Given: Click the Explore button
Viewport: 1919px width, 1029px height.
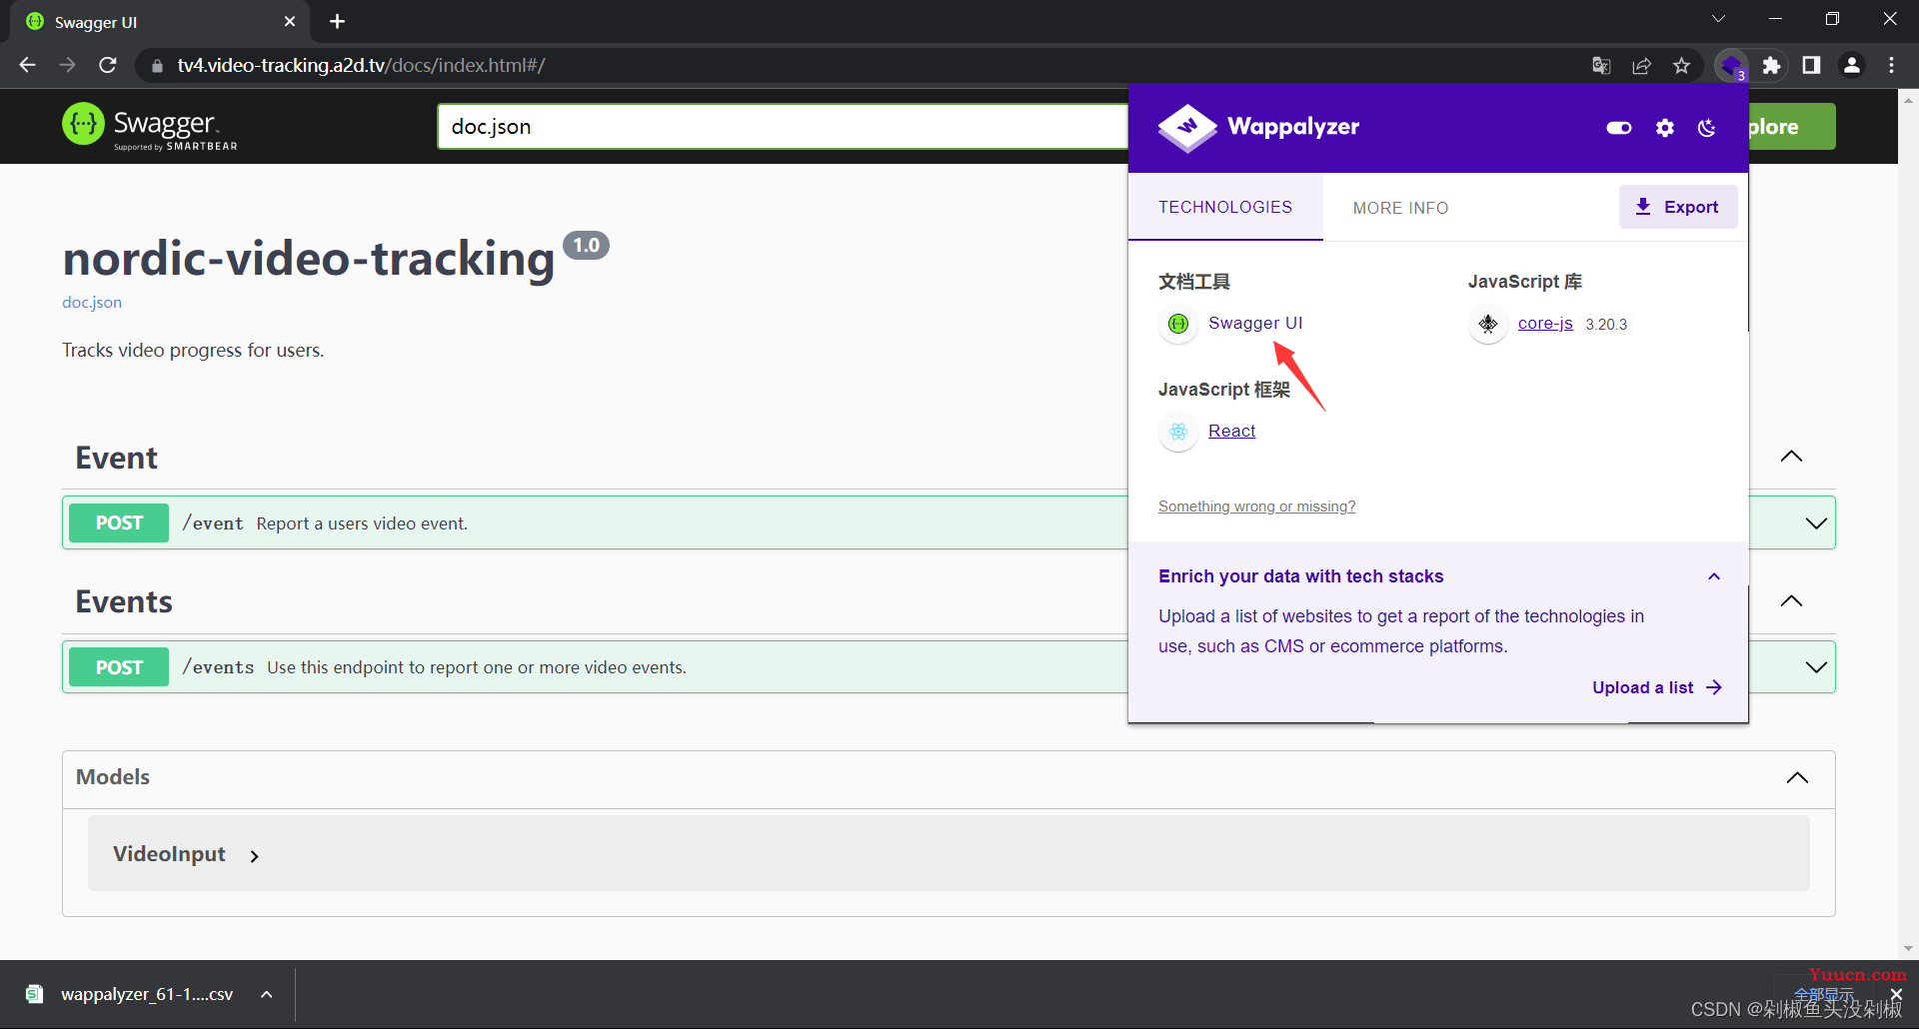Looking at the screenshot, I should click(1791, 127).
